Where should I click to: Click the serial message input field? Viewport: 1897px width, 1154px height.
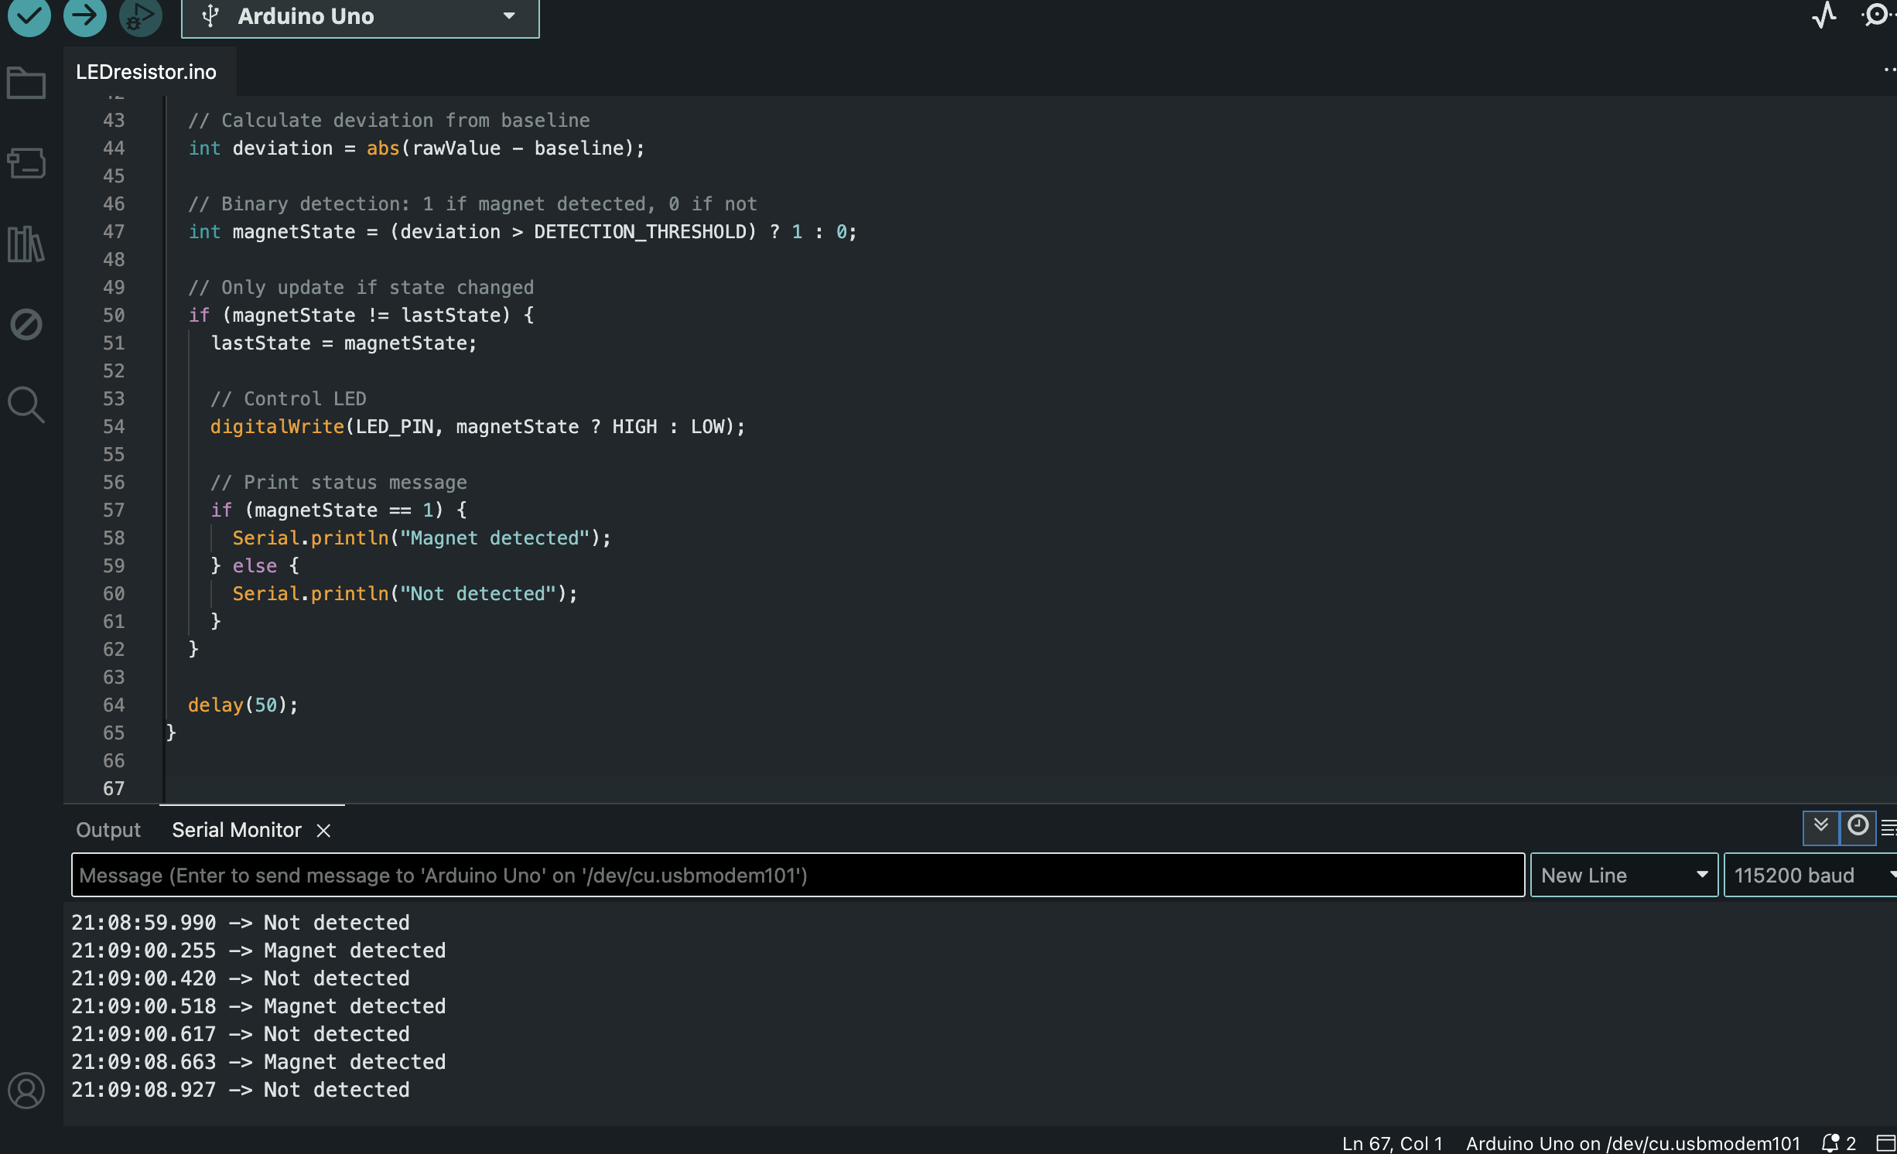pos(797,876)
